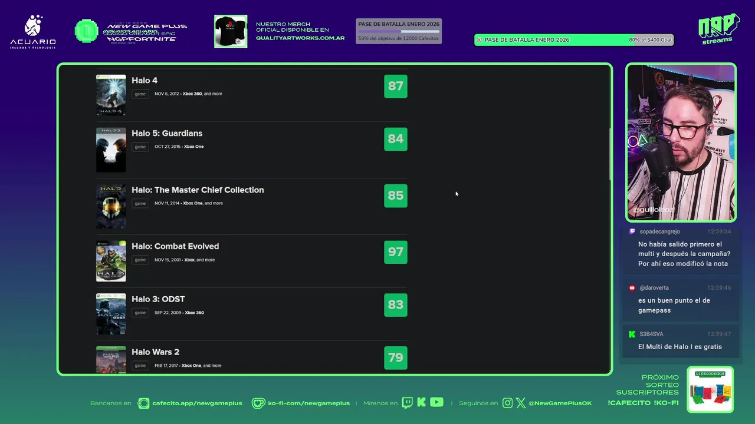Click the Halo 4 cover art thumbnail
Image resolution: width=755 pixels, height=424 pixels.
(111, 95)
